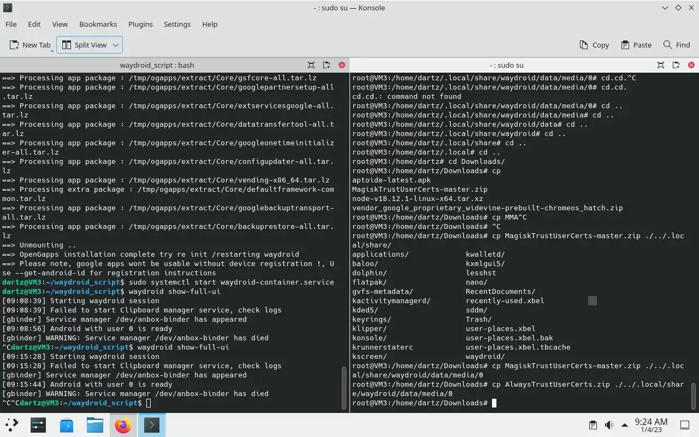Click 'node-v18.12.1-linux-x64.tar.xz' filename
Image resolution: width=699 pixels, height=437 pixels.
418,199
